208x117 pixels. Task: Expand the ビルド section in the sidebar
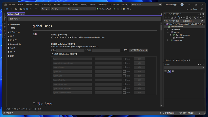coord(9,36)
